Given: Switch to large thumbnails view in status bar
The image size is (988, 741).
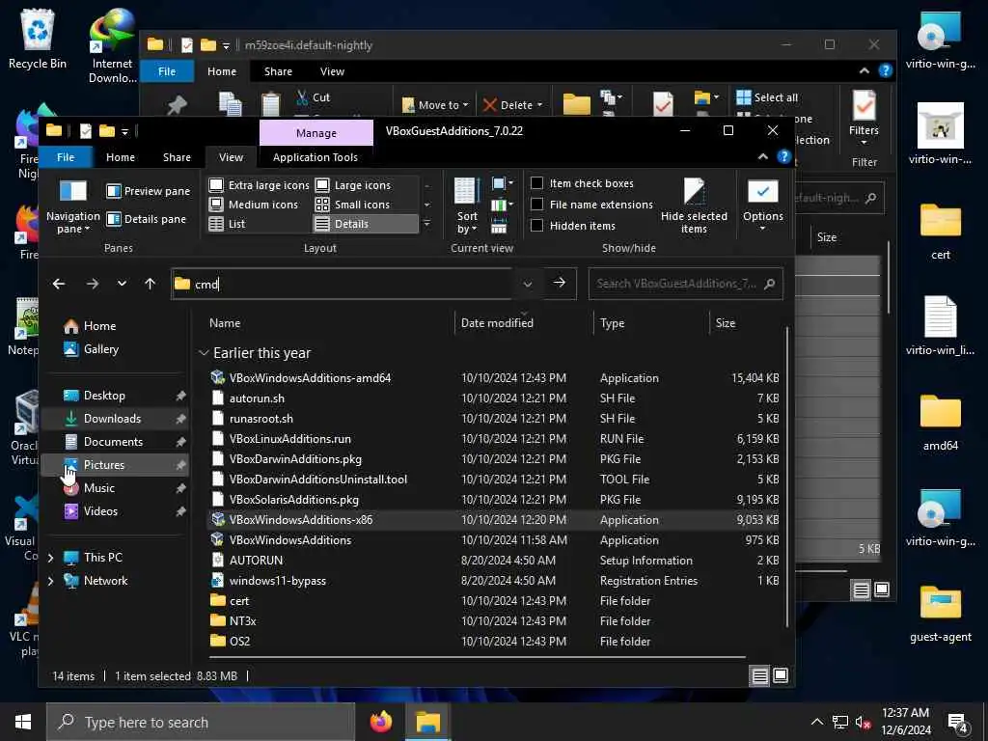Looking at the screenshot, I should click(780, 675).
